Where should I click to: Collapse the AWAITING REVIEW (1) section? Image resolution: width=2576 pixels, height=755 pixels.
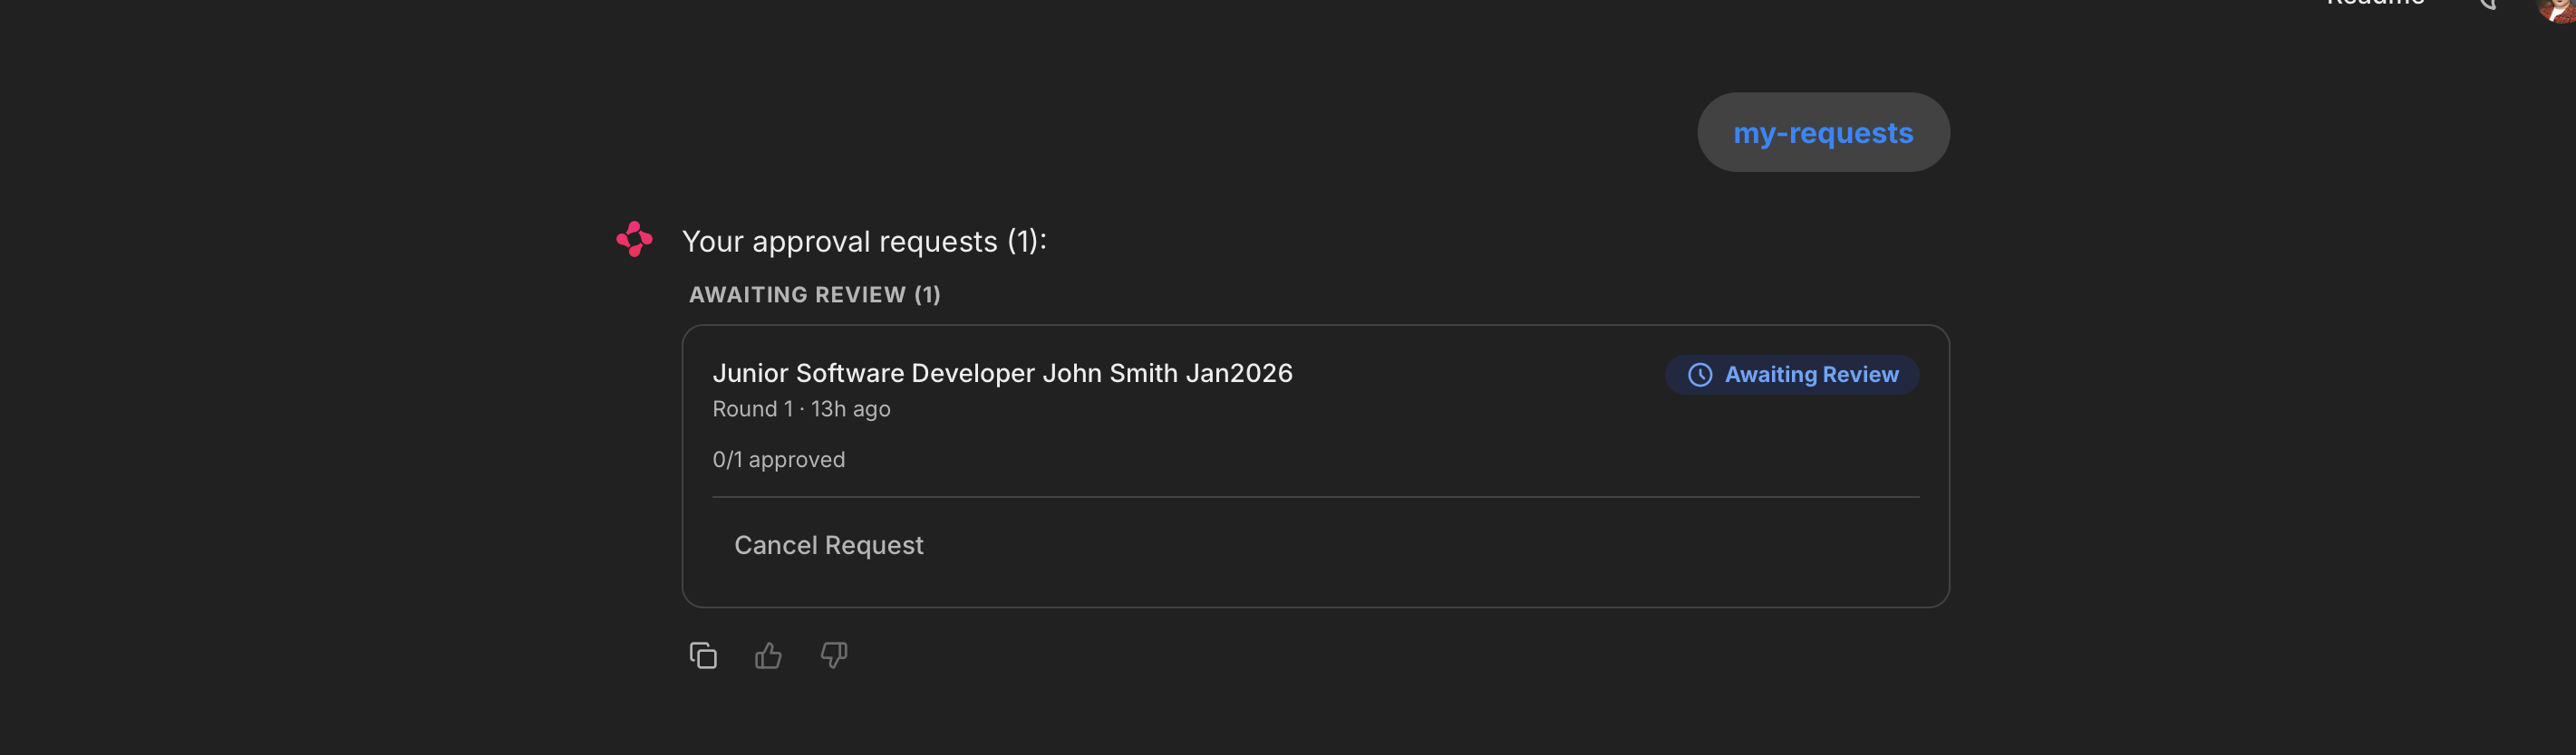tap(814, 294)
